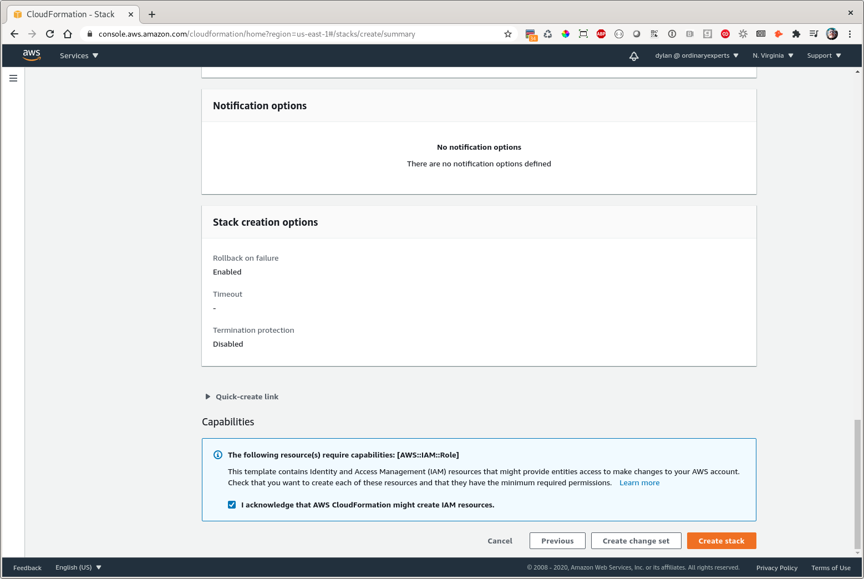The height and width of the screenshot is (579, 864).
Task: Open the browser Extensions puzzle icon
Action: coord(796,34)
